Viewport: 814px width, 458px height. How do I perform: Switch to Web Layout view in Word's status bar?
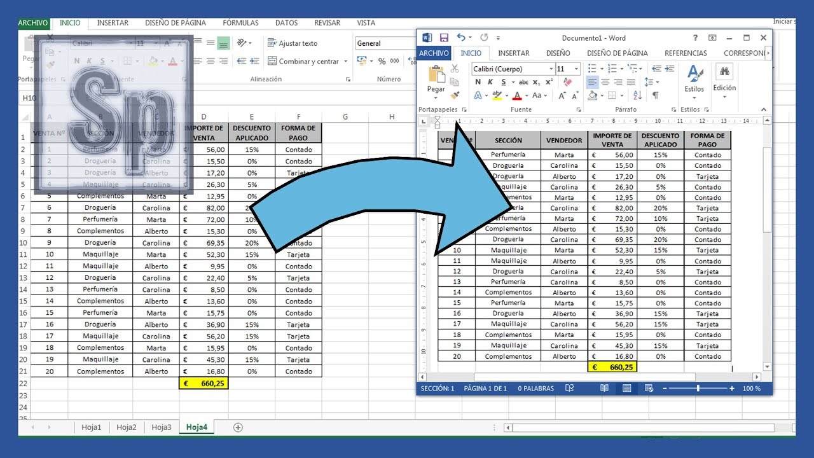(x=649, y=388)
